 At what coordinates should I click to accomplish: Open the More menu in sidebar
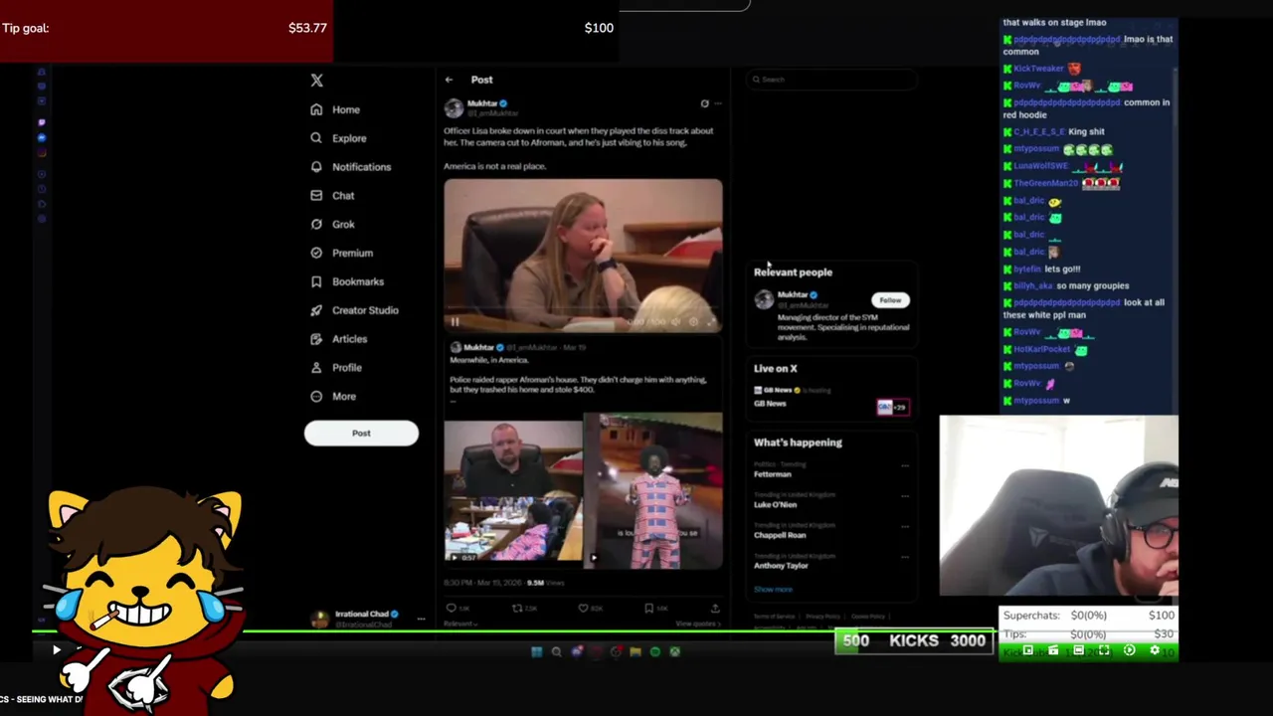(x=332, y=397)
